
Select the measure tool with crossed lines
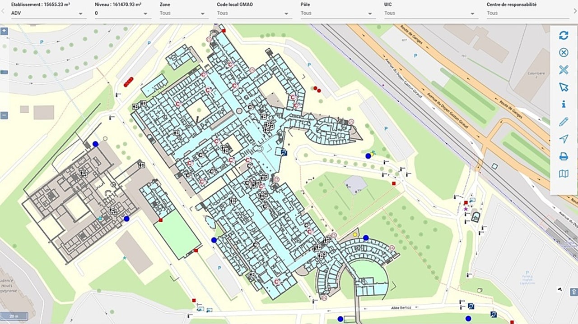[x=564, y=70]
